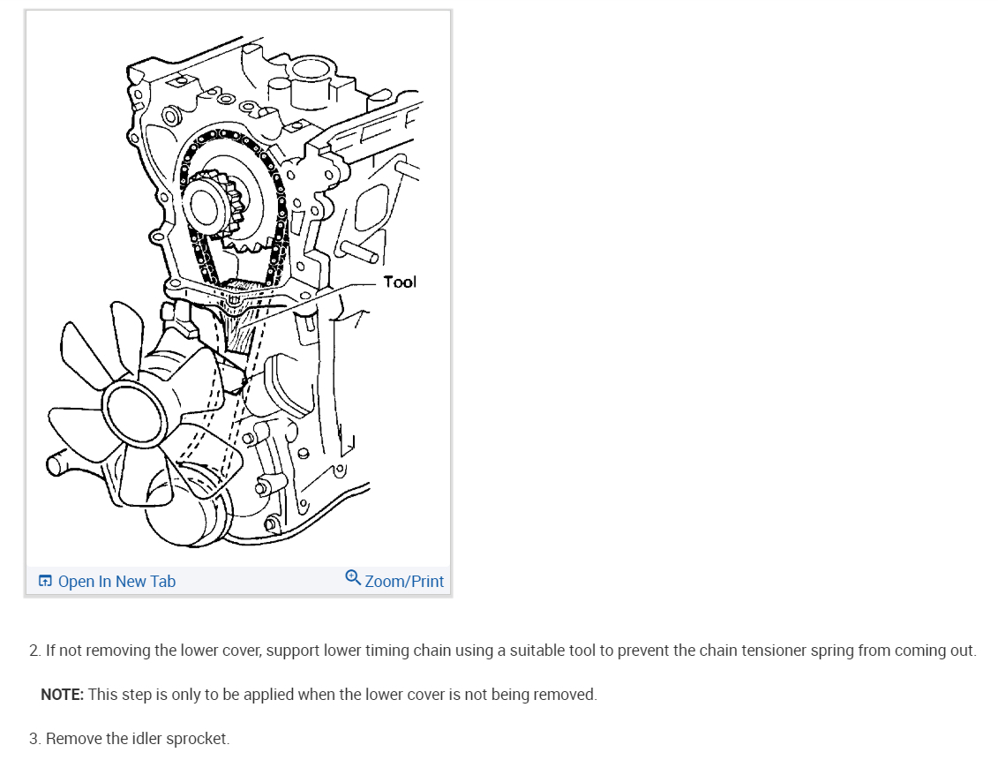
Task: Click the Zoom/Print magnifier icon
Action: [353, 577]
